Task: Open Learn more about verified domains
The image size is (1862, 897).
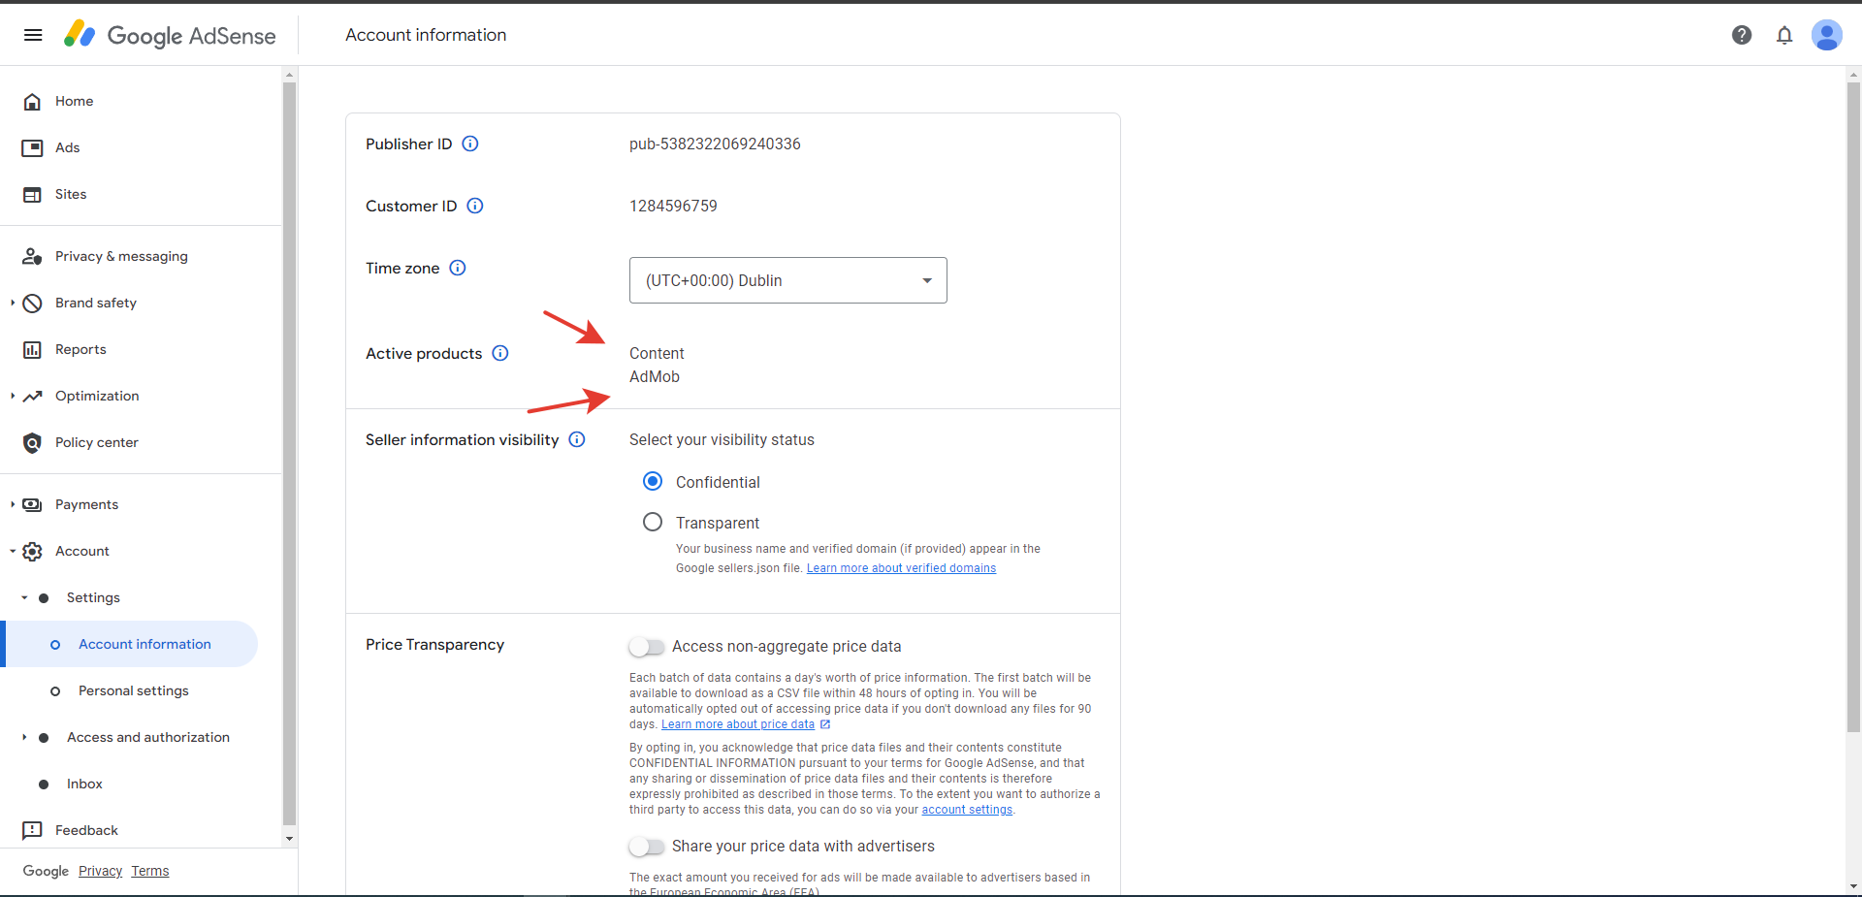Action: coord(901,568)
